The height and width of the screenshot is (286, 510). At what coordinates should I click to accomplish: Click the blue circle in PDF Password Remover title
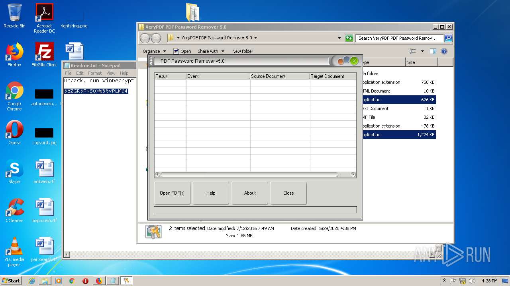pos(347,60)
